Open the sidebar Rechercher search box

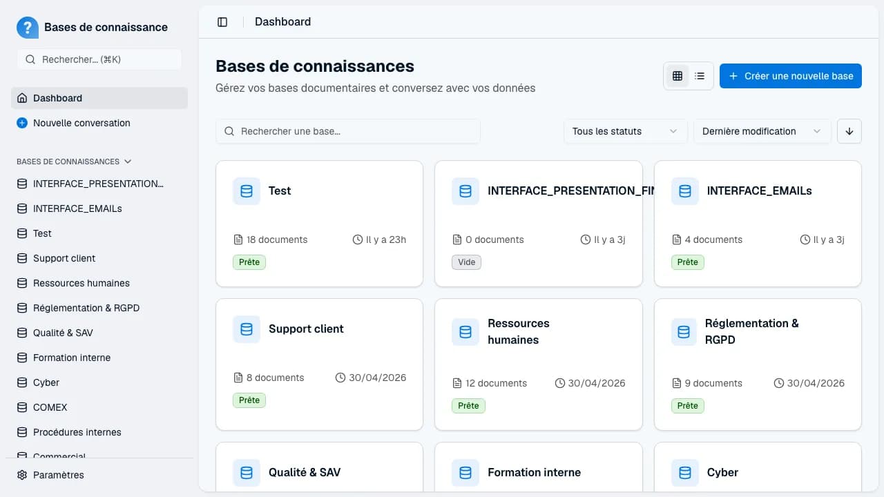click(99, 59)
